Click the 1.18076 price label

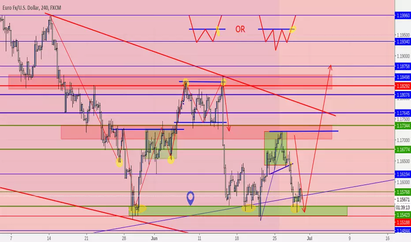[x=403, y=95]
